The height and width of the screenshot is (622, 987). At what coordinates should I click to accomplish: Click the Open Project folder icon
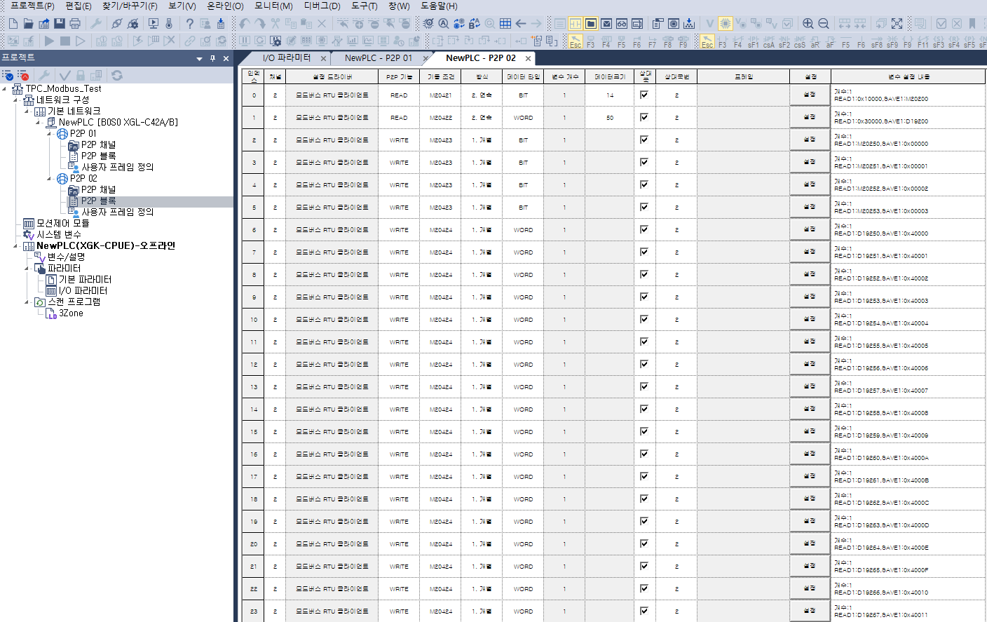28,24
